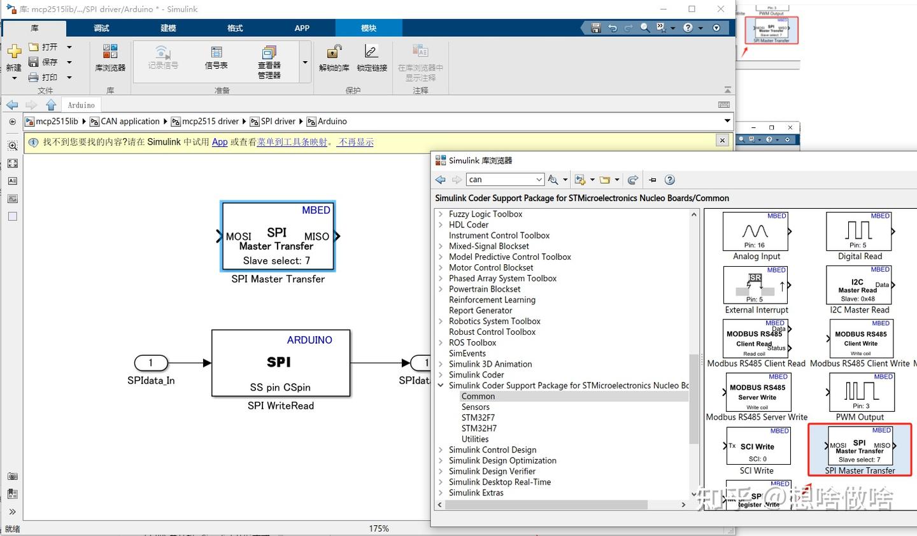Close the yellow notification banner
Screen dimensions: 917x536
click(722, 140)
